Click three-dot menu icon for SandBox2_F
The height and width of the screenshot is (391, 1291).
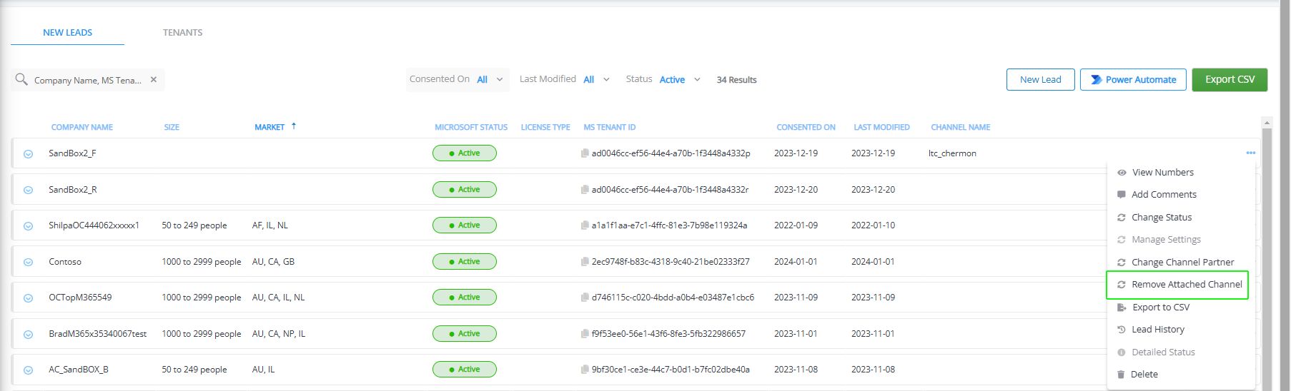(x=1250, y=153)
